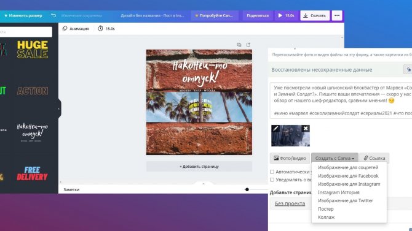Click the Наконец-то отпуск canvas heading
The width and height of the screenshot is (412, 231).
tap(200, 72)
